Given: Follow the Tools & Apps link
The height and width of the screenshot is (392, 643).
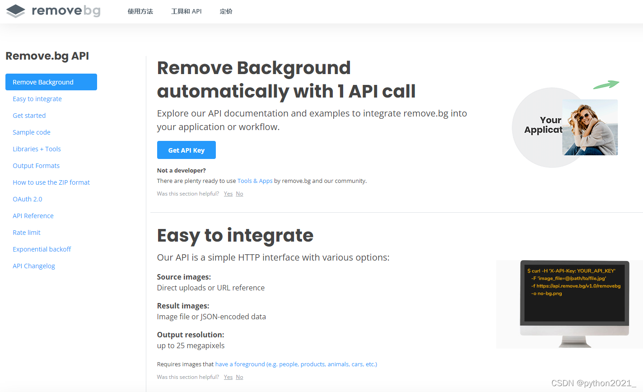Looking at the screenshot, I should click(255, 181).
